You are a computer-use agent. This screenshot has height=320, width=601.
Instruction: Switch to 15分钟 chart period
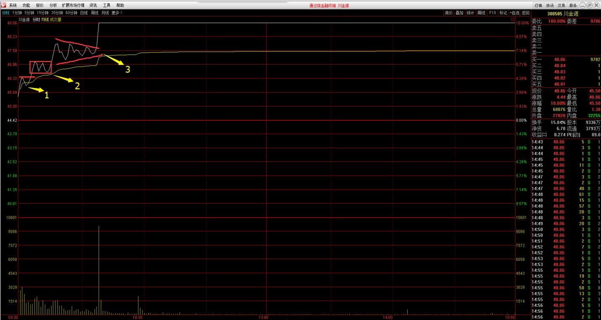tap(43, 13)
